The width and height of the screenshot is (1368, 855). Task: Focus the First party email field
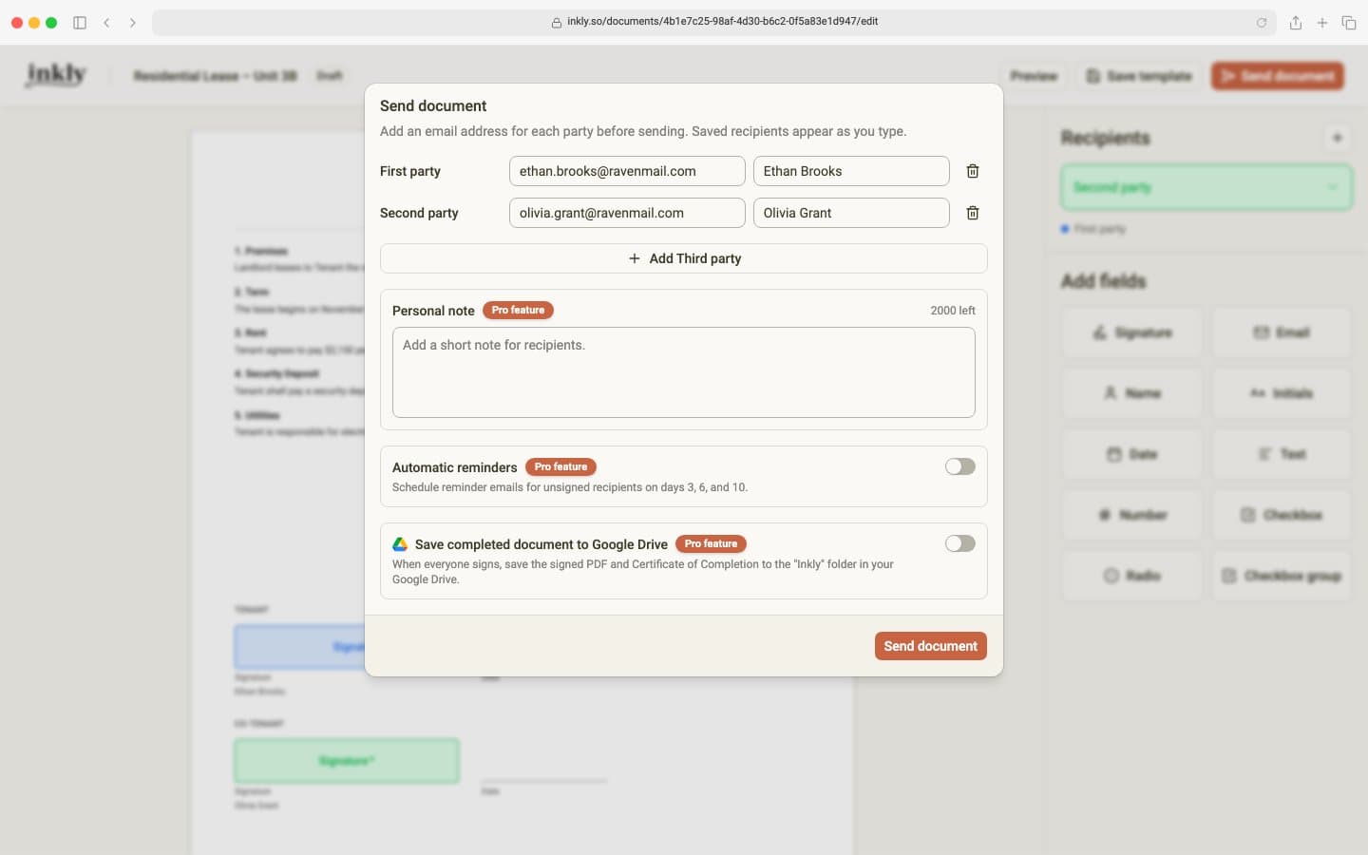[x=627, y=171]
